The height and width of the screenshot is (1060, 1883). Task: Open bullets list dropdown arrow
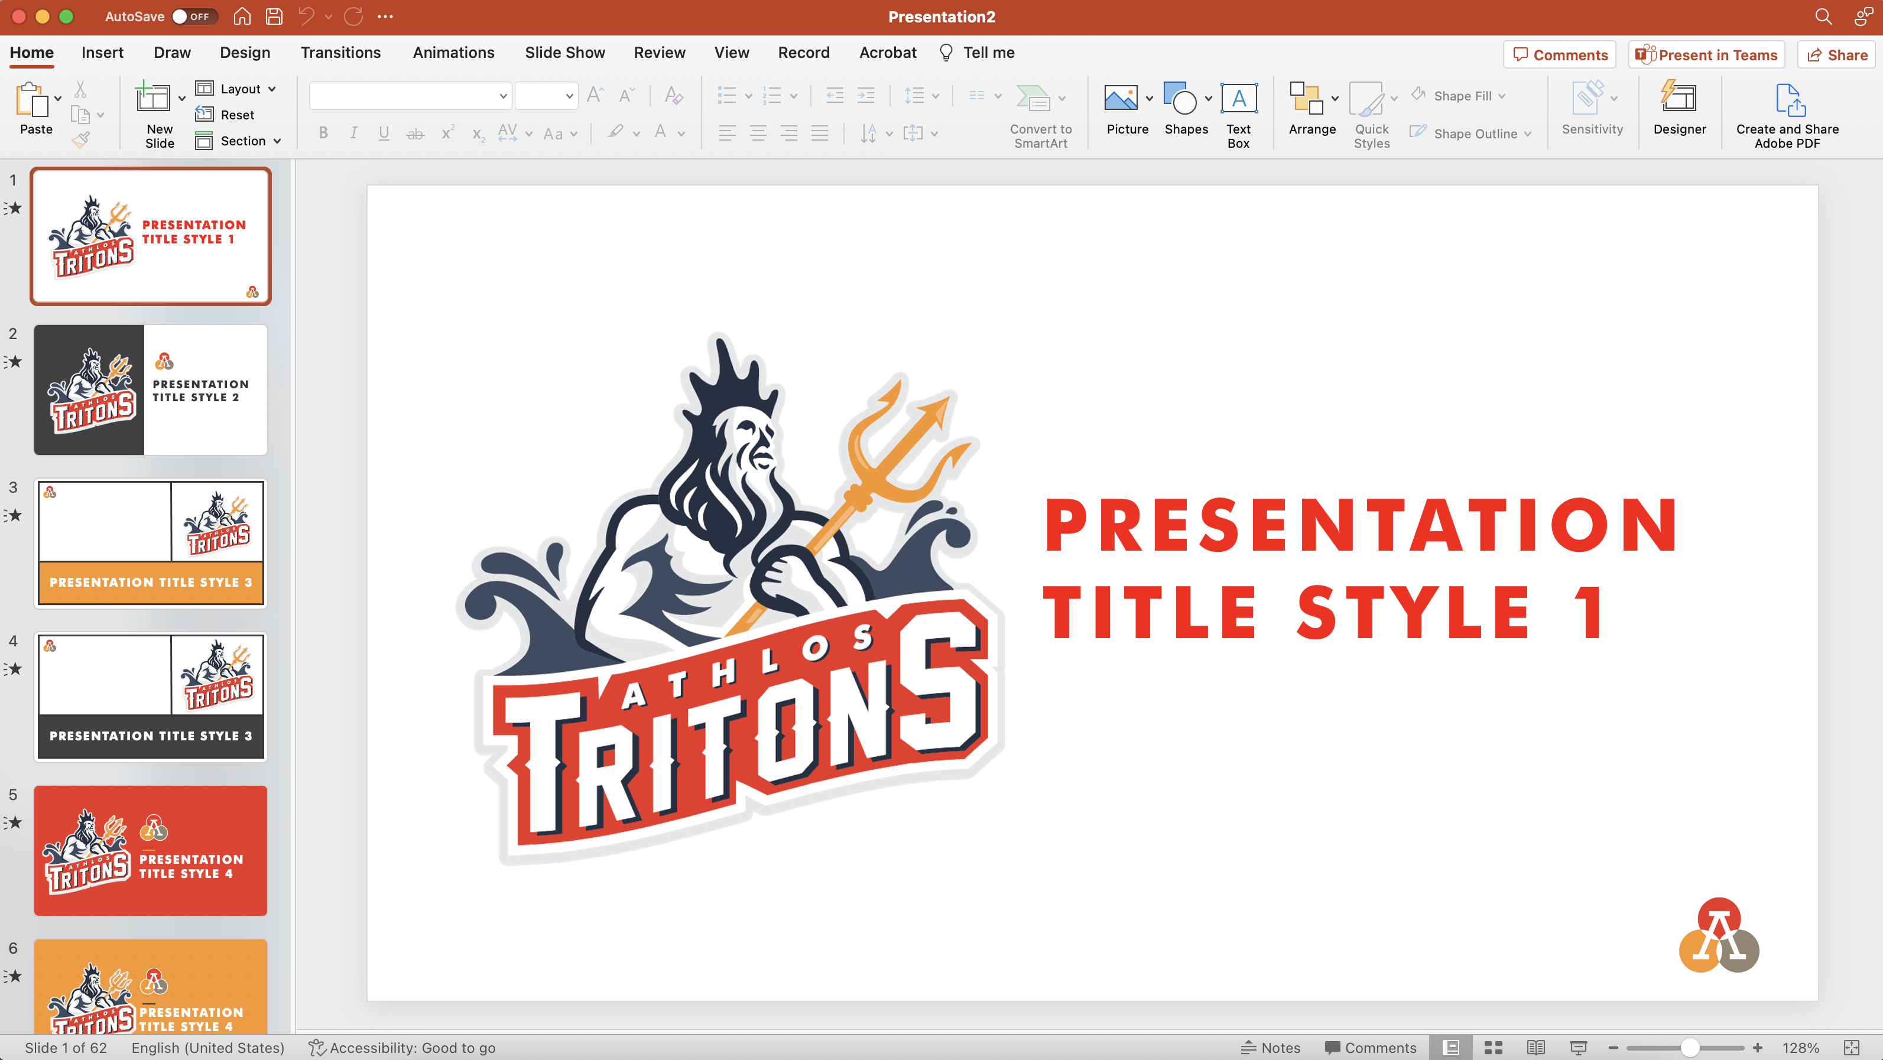click(x=748, y=96)
